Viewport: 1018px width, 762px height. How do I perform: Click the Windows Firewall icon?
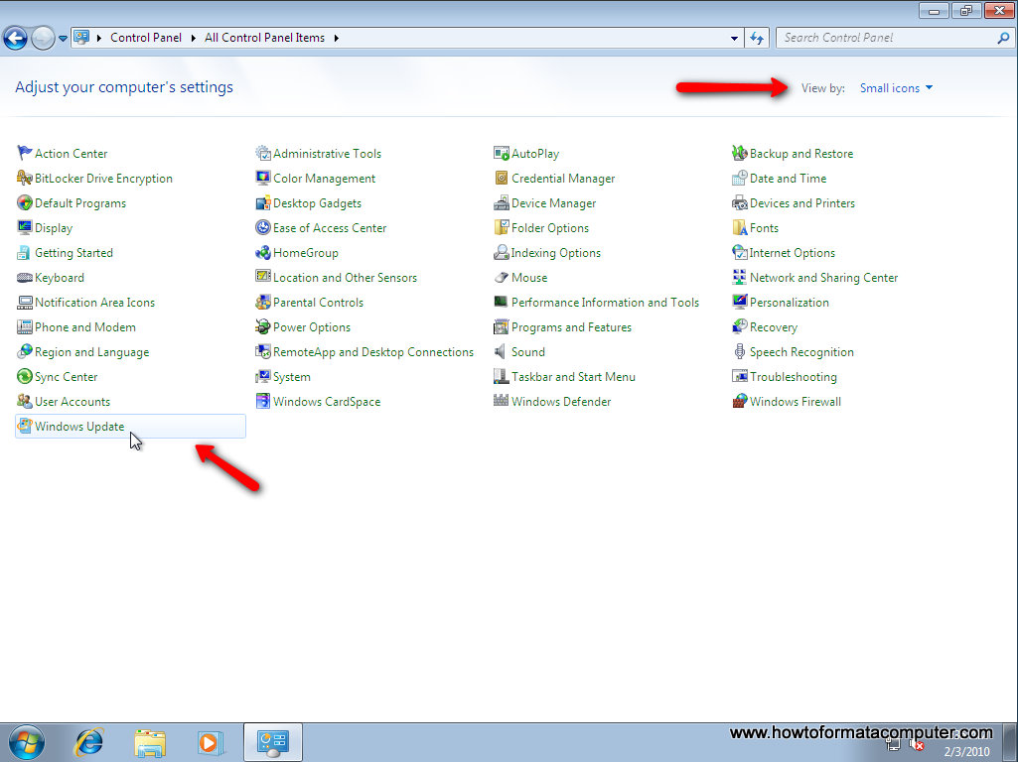click(740, 402)
